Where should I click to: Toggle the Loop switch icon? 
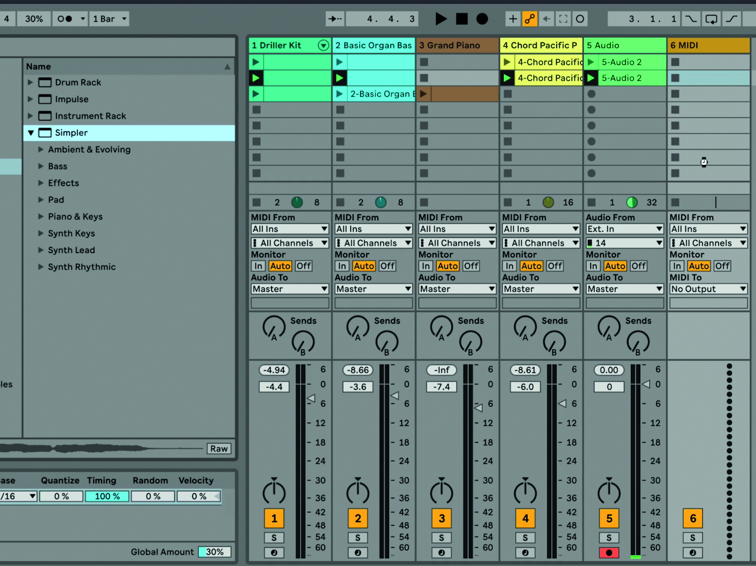(711, 19)
